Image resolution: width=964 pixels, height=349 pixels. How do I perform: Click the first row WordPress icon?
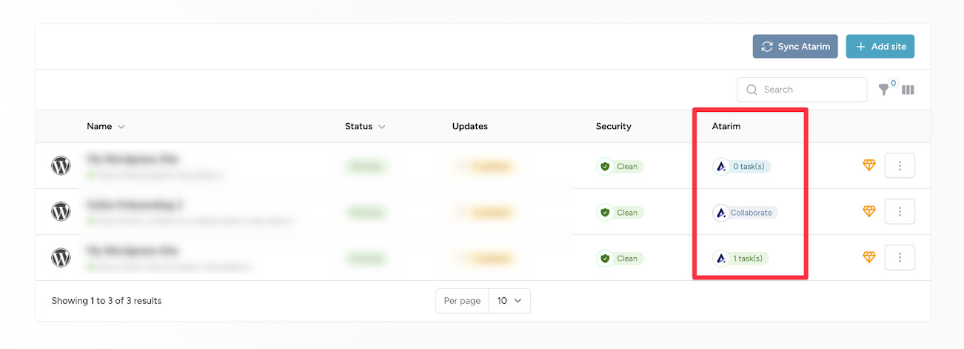(x=61, y=166)
